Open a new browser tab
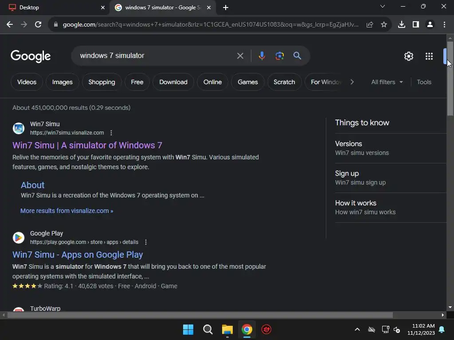Viewport: 454px width, 340px height. coord(226,8)
